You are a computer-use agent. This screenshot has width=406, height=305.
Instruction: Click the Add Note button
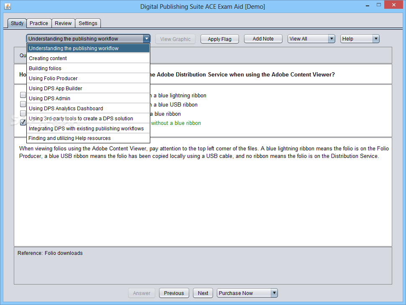(x=263, y=39)
